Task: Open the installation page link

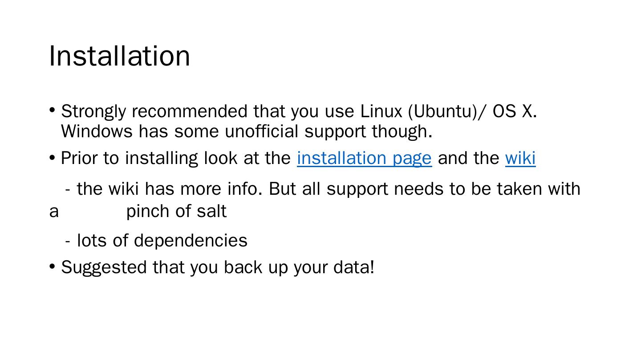Action: [x=364, y=158]
